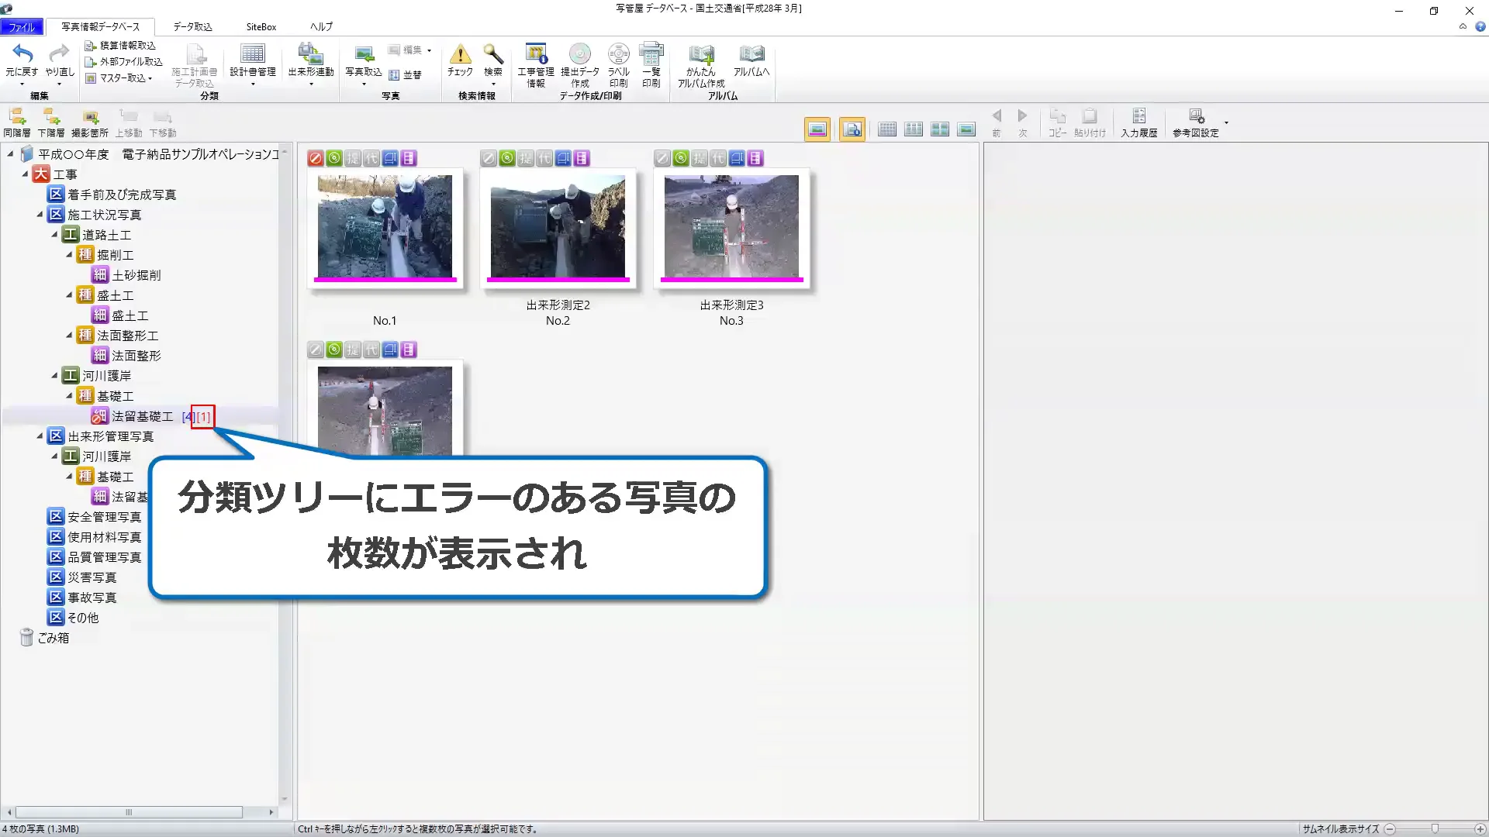Toggle 提 submission flag on photo No.2
The height and width of the screenshot is (837, 1489).
click(x=526, y=158)
